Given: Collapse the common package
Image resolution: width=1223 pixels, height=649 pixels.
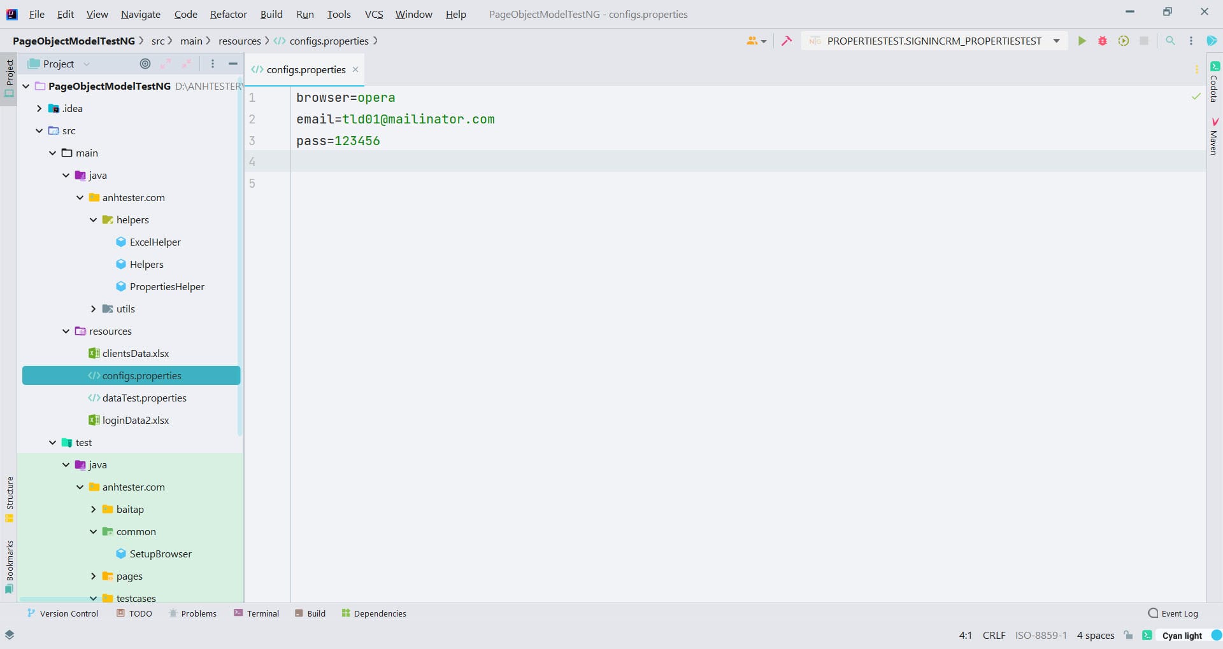Looking at the screenshot, I should pos(94,531).
